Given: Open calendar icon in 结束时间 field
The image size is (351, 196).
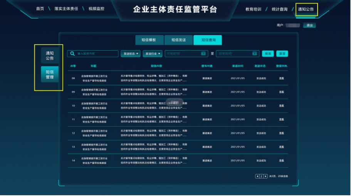Looking at the screenshot, I should [x=254, y=54].
